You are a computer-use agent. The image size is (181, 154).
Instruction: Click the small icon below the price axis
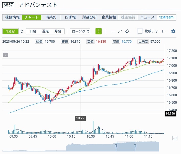pyautogui.click(x=175, y=138)
